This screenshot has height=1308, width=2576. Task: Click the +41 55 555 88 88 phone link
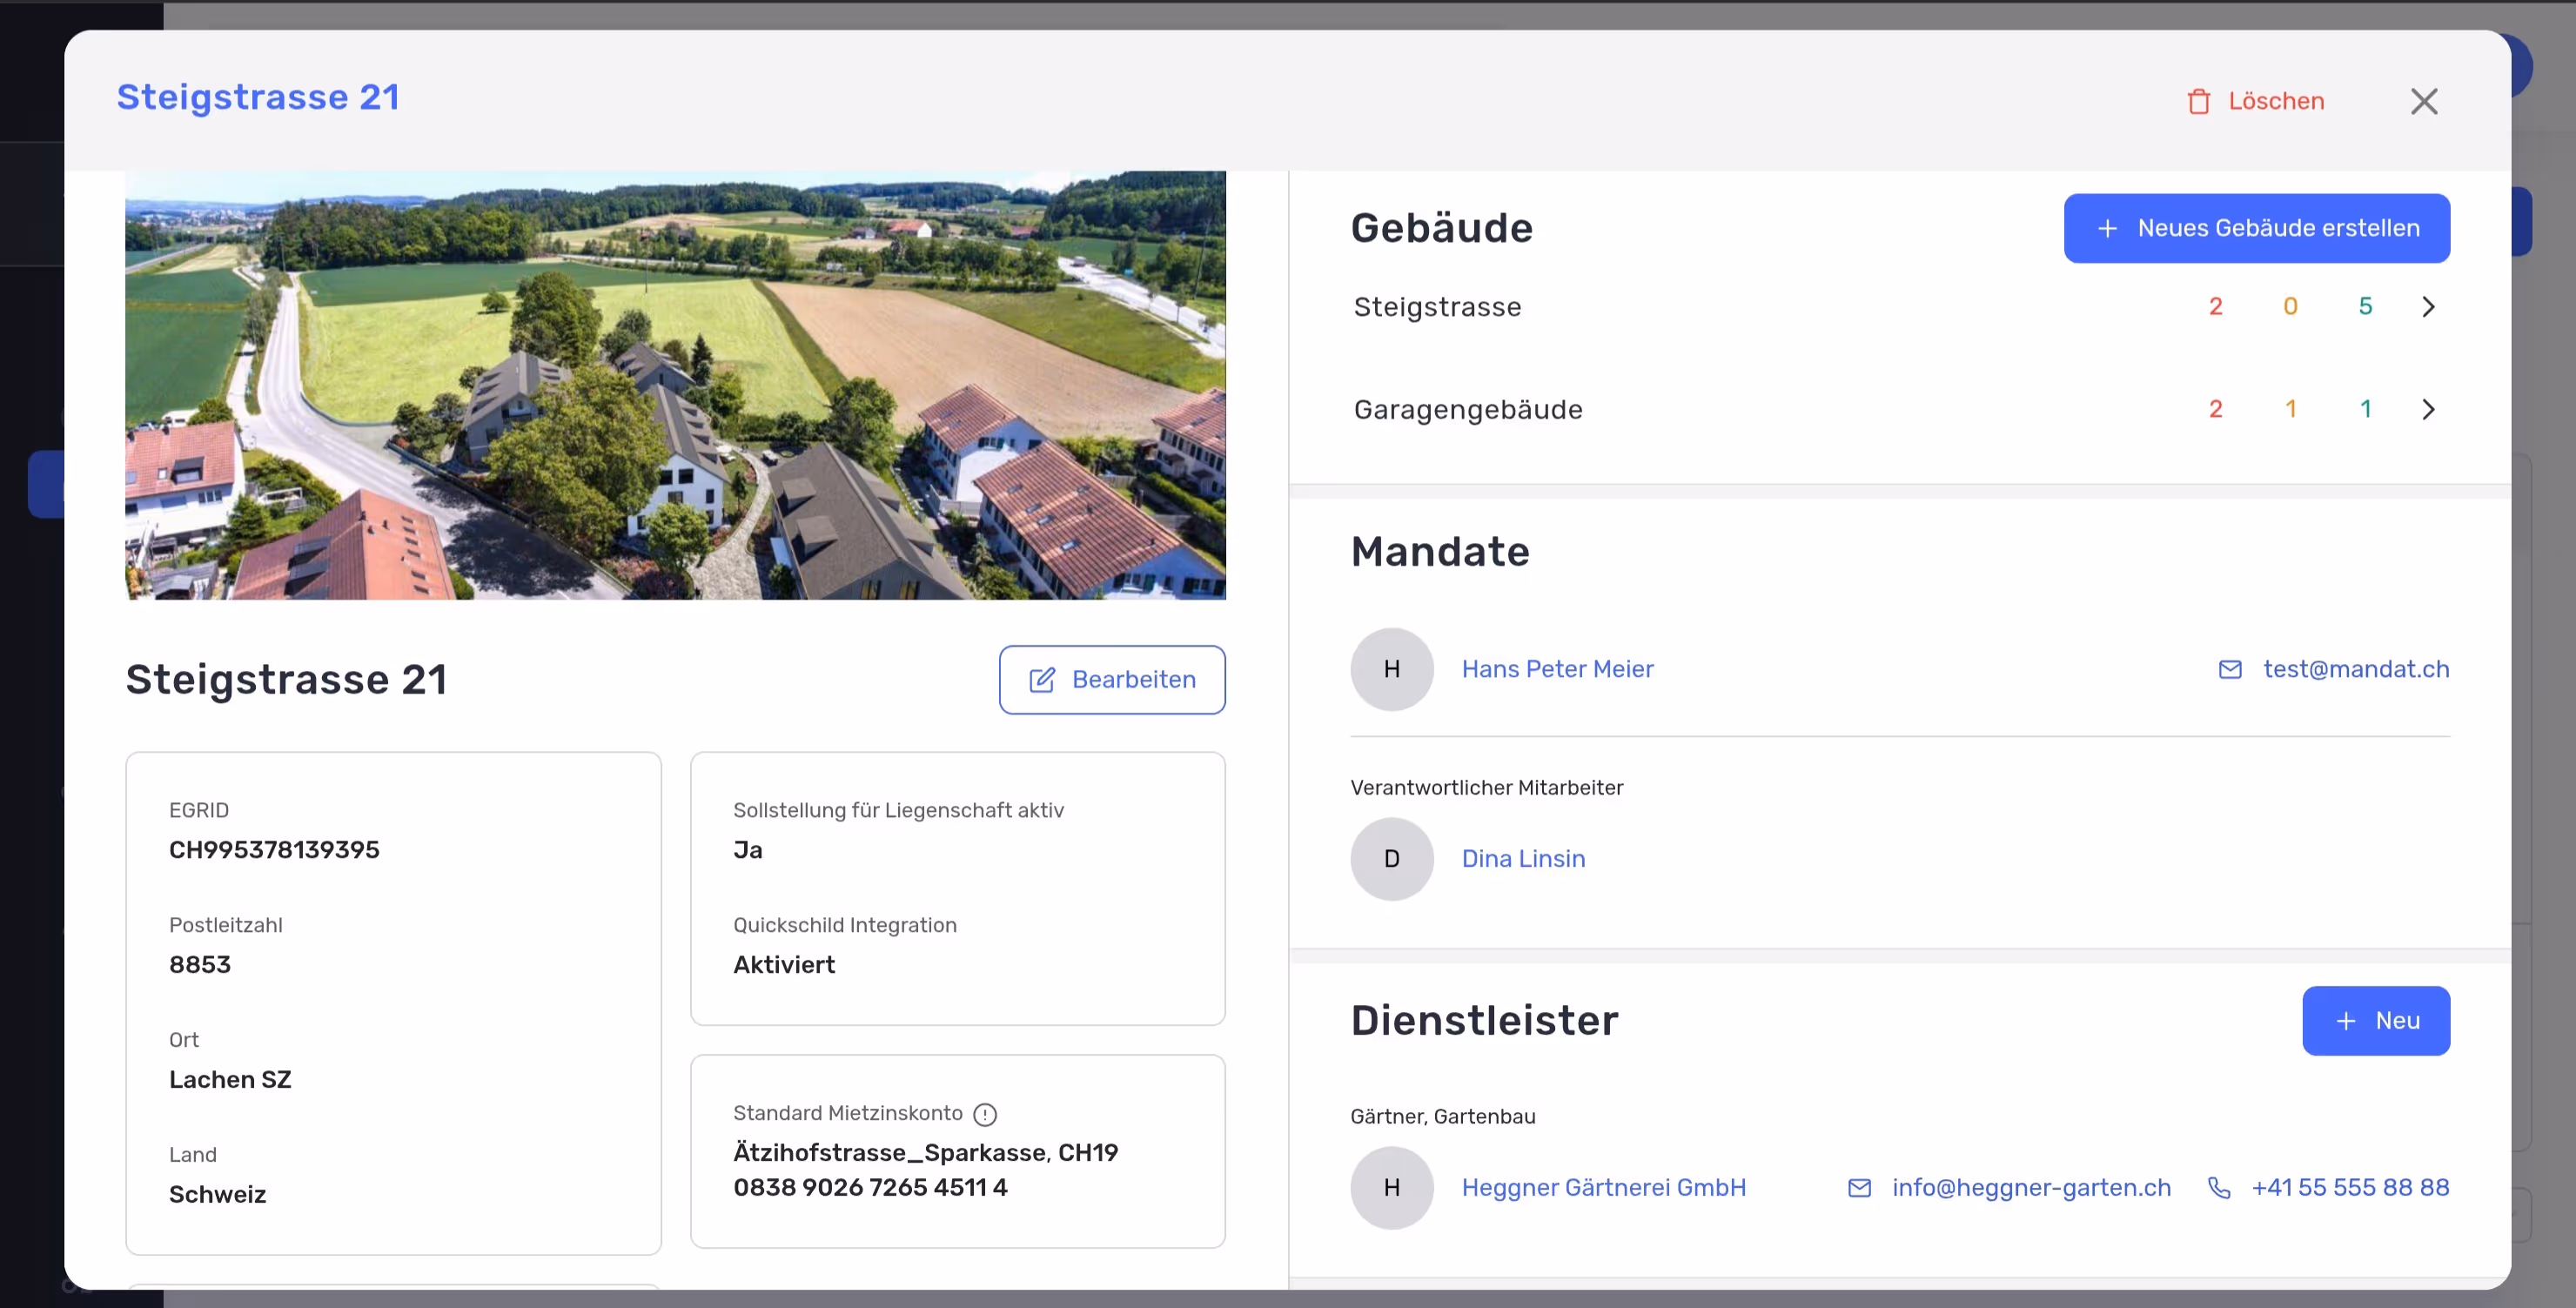click(x=2349, y=1187)
